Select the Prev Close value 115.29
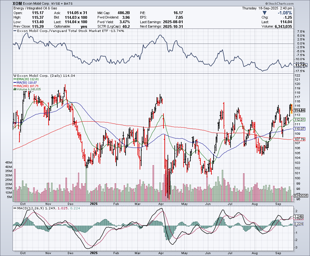 tap(38, 27)
